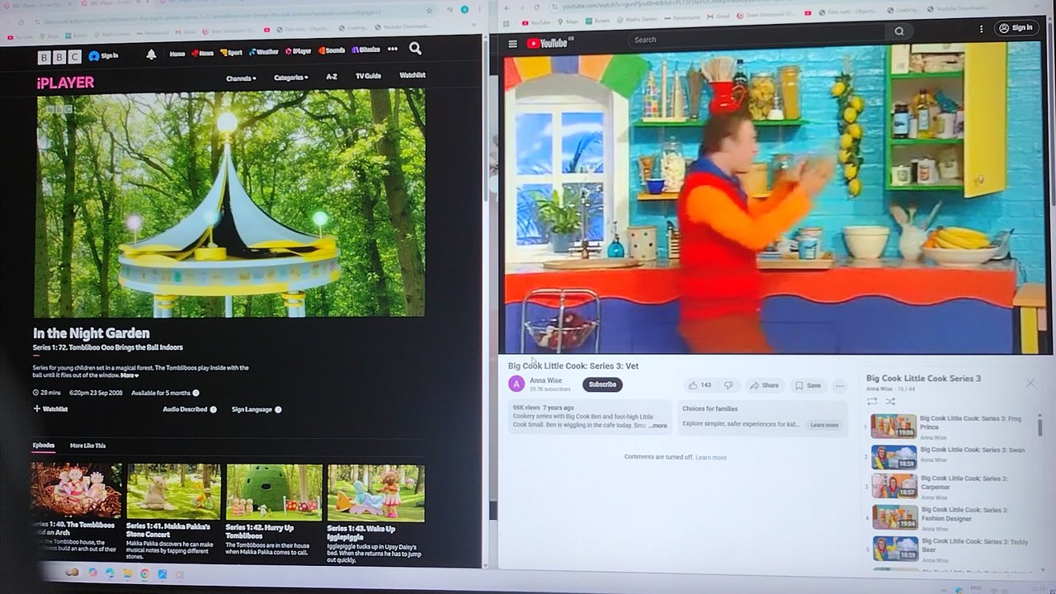Open Makka Pakka's Stone Concert episode thumbnail
The image size is (1056, 594).
tap(173, 493)
